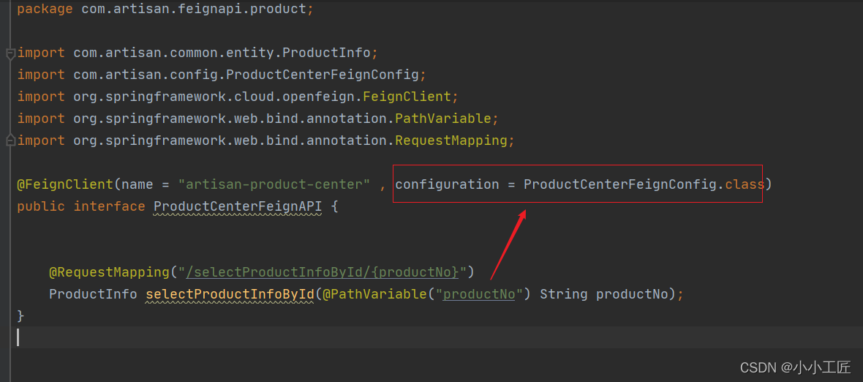Place cursor after the closing brace
The image size is (863, 382).
tap(26, 316)
